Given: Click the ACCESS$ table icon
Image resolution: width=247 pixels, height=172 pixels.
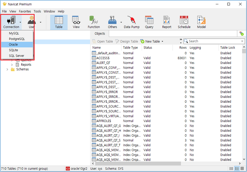Looking at the screenshot, I should pyautogui.click(x=94, y=58).
